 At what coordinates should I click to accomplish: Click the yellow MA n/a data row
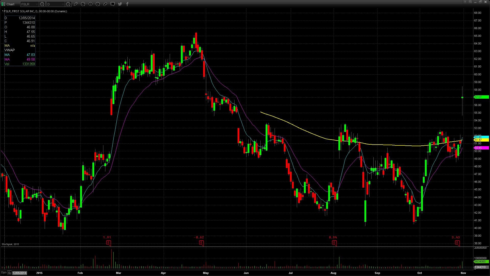20,45
